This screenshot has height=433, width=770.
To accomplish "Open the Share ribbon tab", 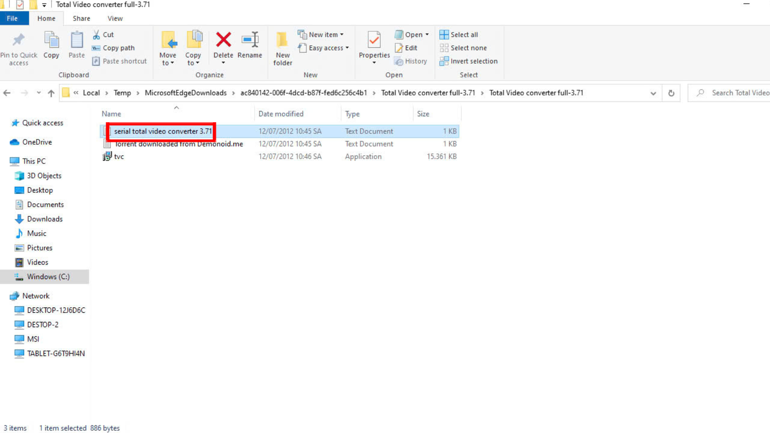I will point(81,18).
